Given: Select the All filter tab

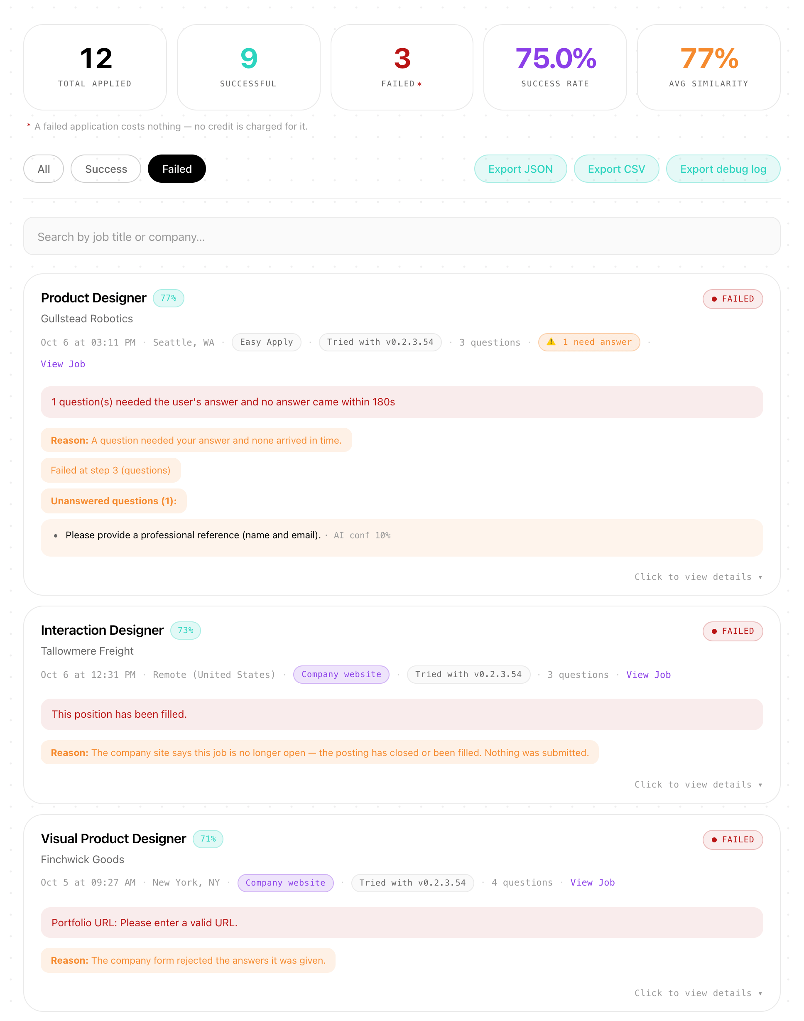Looking at the screenshot, I should [44, 169].
